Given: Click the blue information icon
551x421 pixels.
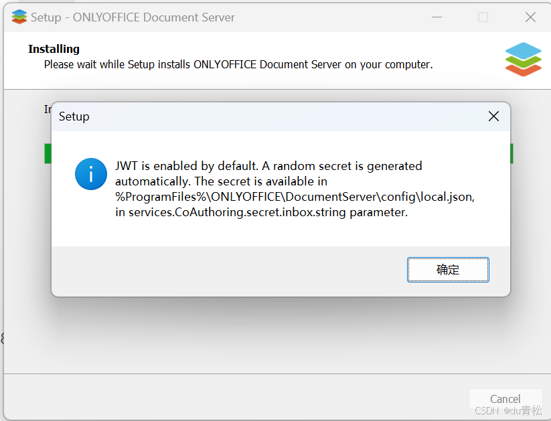Looking at the screenshot, I should [x=91, y=174].
